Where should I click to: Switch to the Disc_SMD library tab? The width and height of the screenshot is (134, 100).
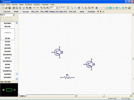click(x=44, y=12)
